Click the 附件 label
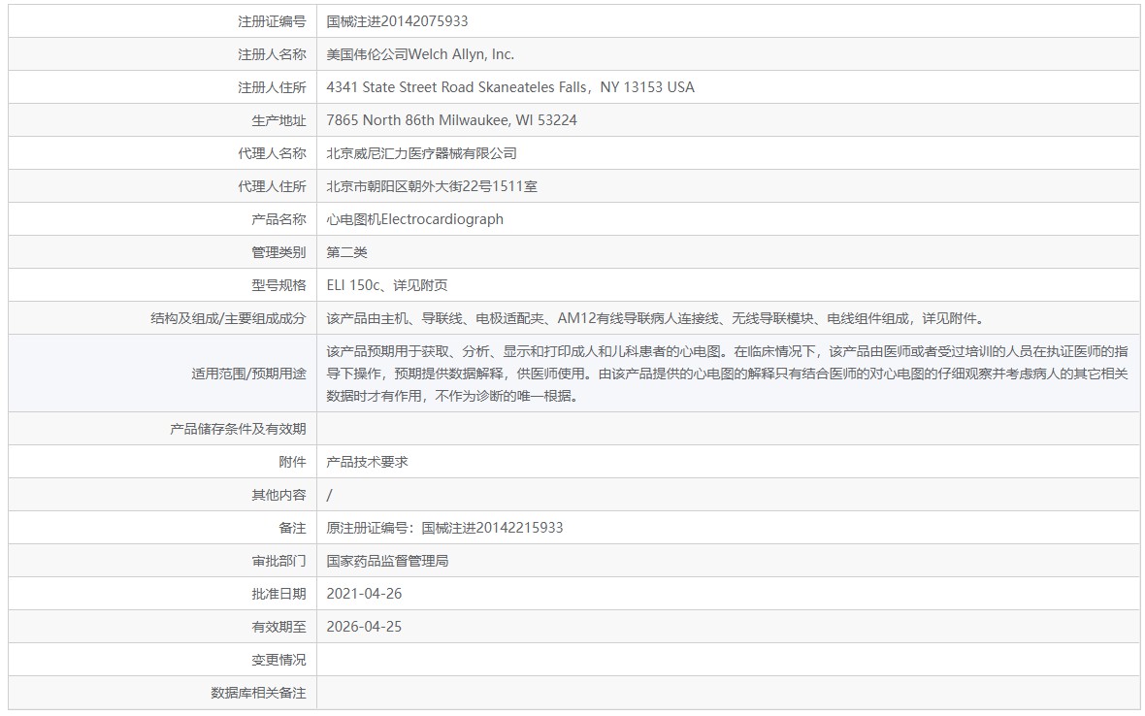The height and width of the screenshot is (716, 1145). point(292,462)
